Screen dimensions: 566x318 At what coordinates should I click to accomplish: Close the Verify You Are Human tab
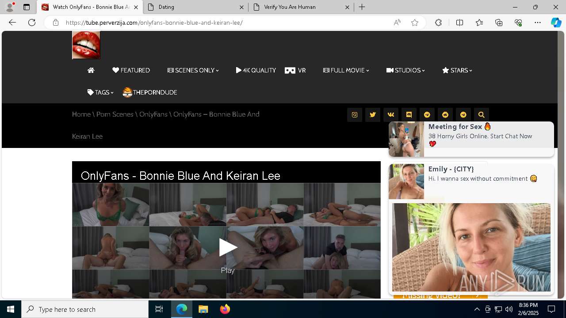pos(347,7)
